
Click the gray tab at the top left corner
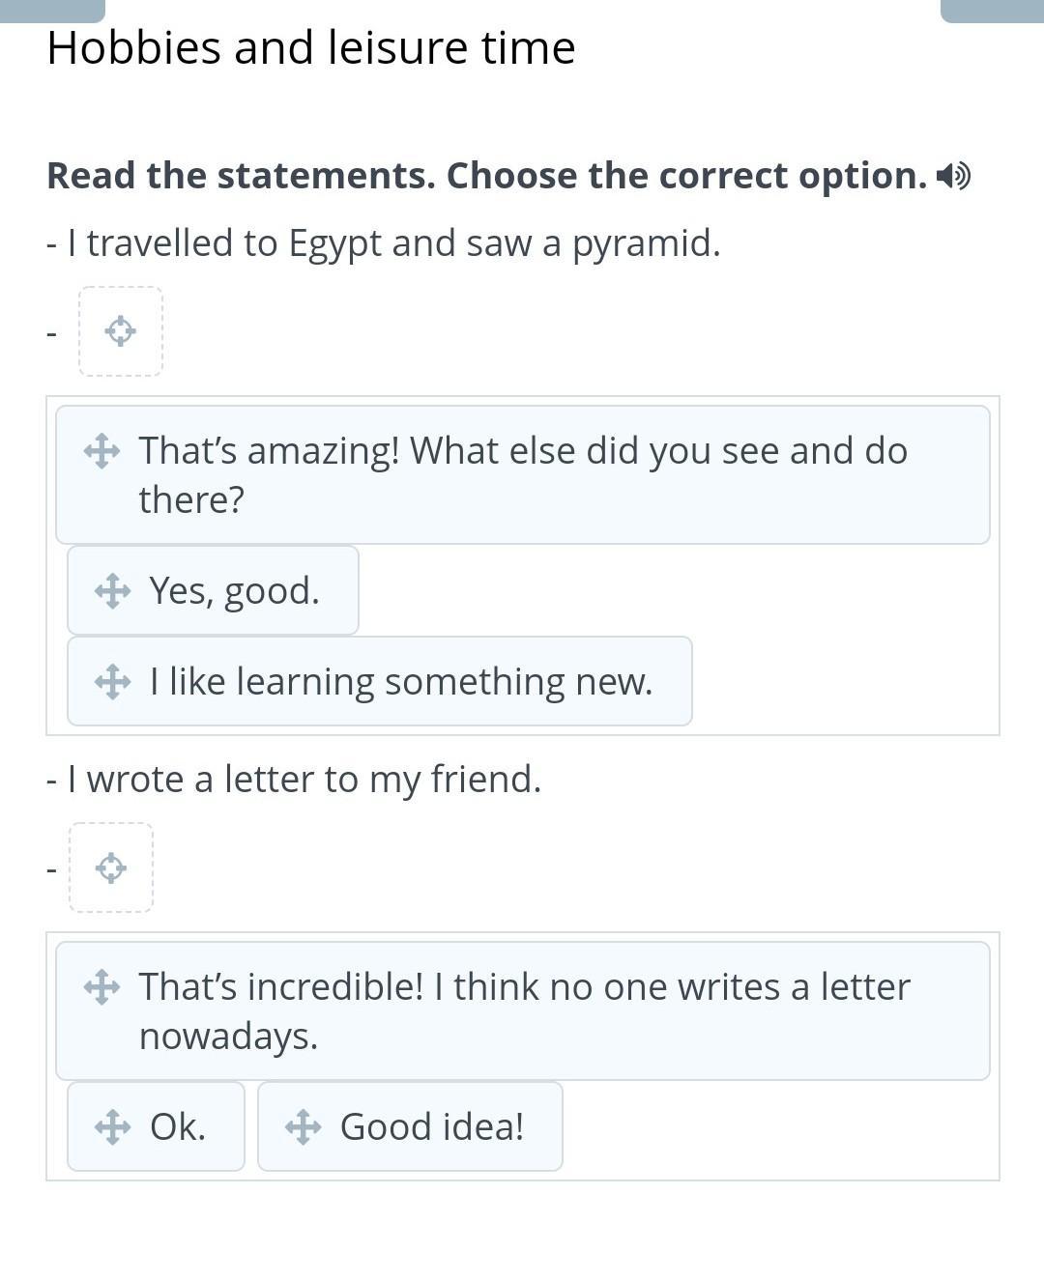52,10
